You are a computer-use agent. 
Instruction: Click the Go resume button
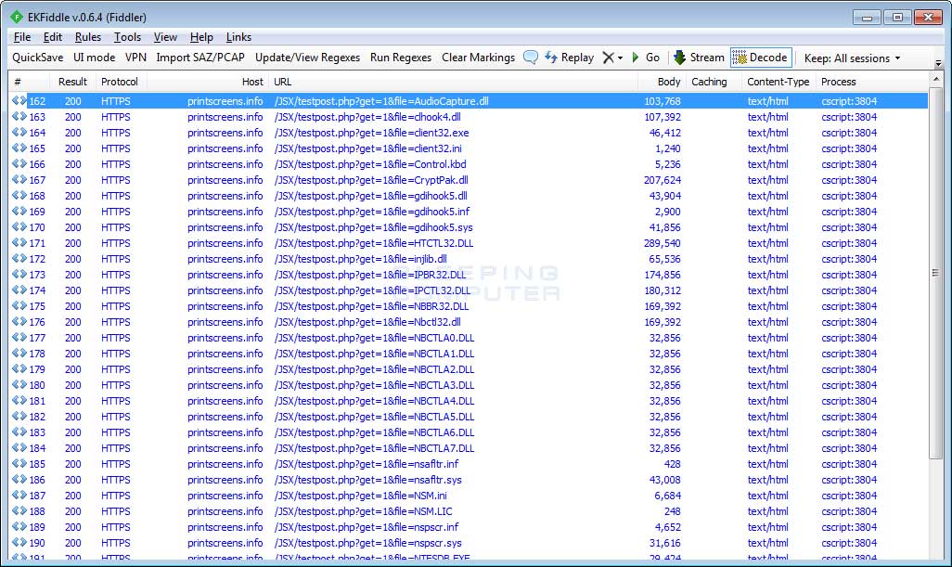point(646,58)
